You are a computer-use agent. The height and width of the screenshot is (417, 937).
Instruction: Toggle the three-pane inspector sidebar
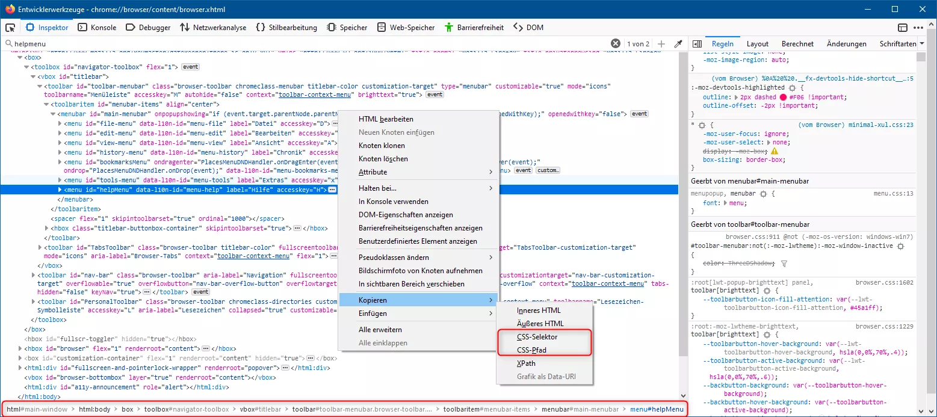click(x=697, y=44)
